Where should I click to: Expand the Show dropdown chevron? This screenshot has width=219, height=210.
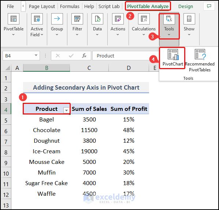(189, 34)
